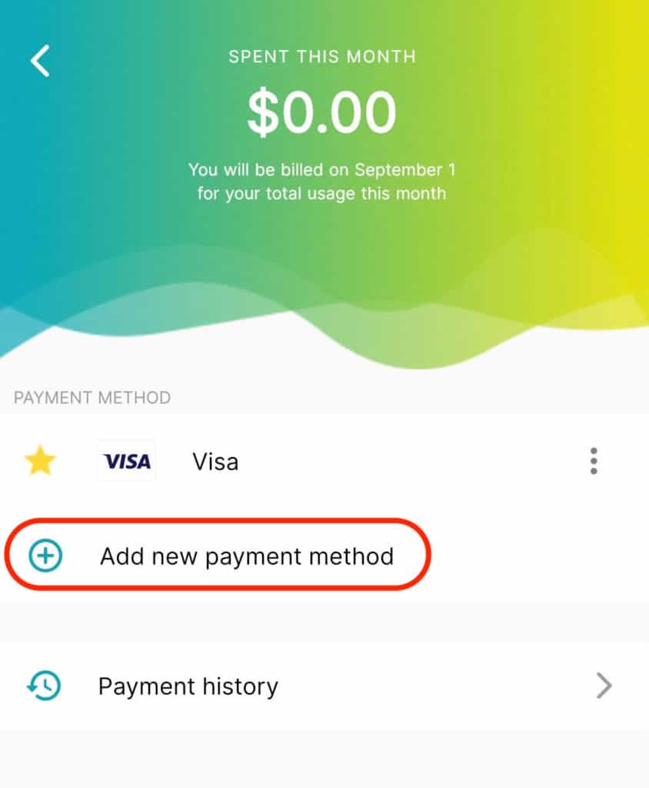Tap the billed on September 1 text
This screenshot has height=788, width=649.
pos(322,170)
